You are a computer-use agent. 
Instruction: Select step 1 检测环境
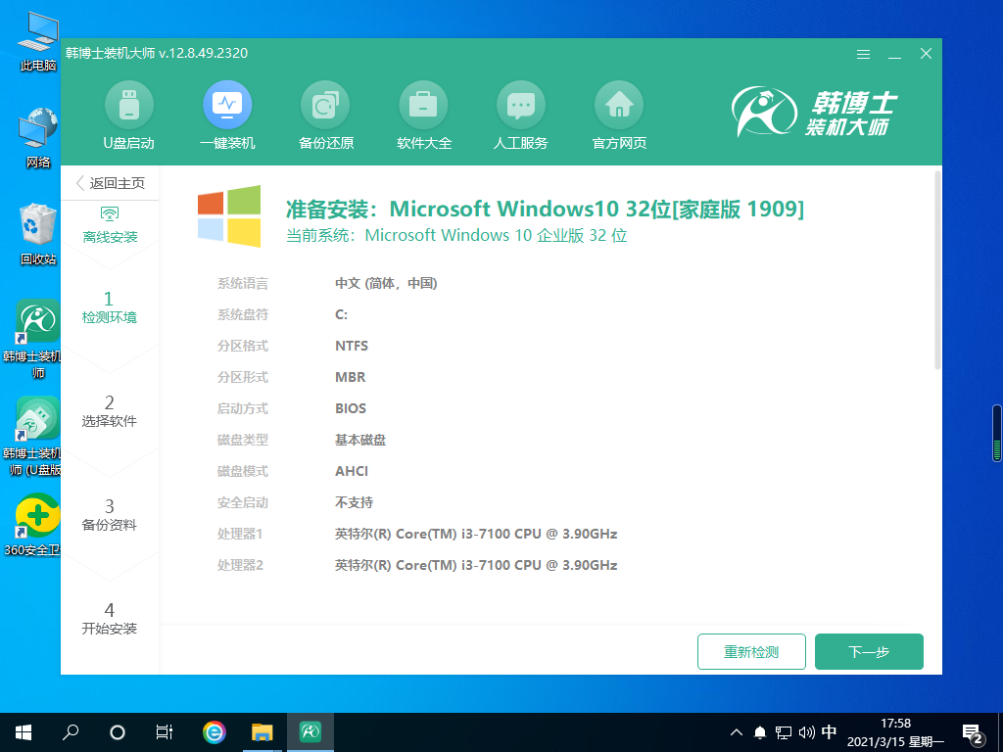coord(110,306)
